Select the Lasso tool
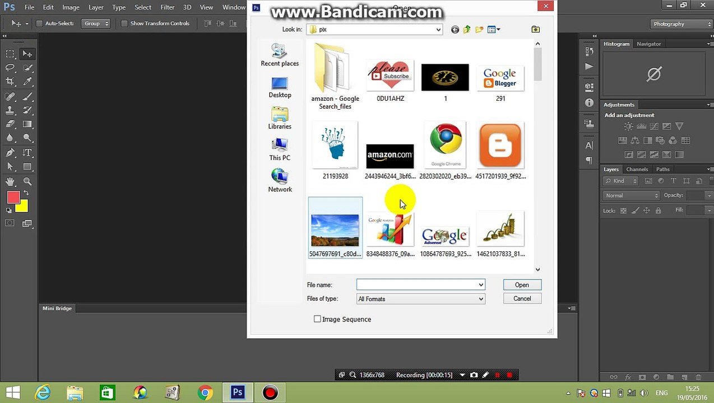714x403 pixels. click(10, 68)
